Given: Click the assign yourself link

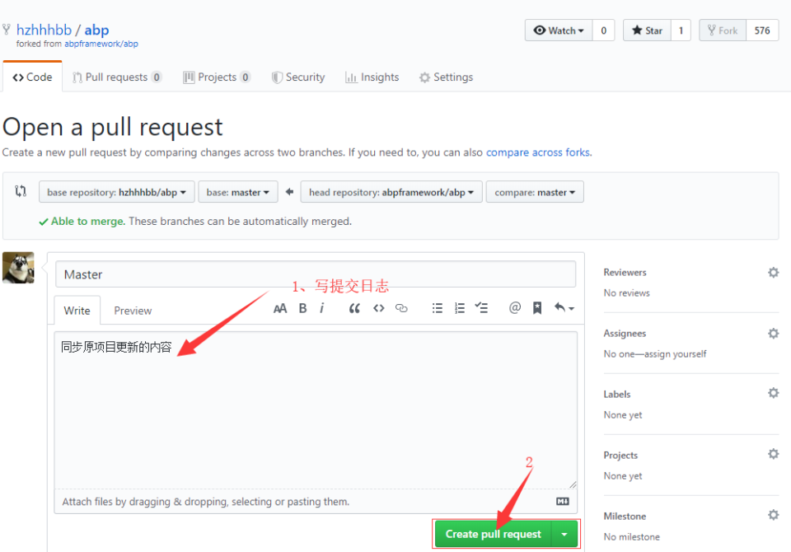Looking at the screenshot, I should point(675,353).
